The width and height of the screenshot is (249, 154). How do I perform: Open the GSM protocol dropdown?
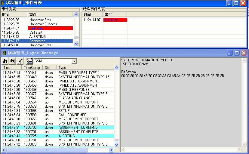pos(74,61)
